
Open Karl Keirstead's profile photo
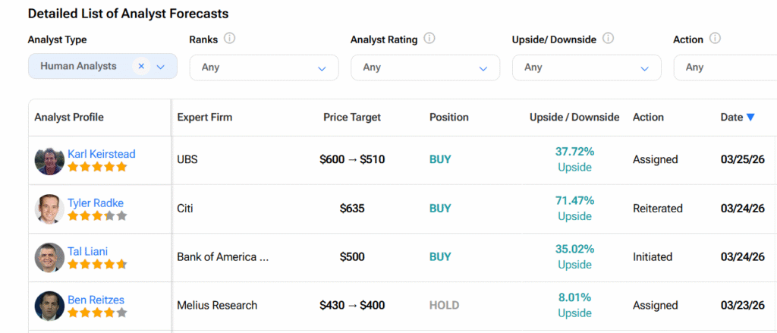[49, 160]
